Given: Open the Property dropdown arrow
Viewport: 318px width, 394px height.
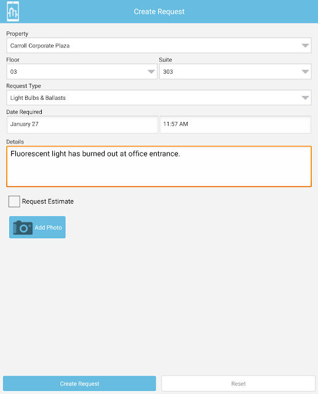Looking at the screenshot, I should 305,46.
